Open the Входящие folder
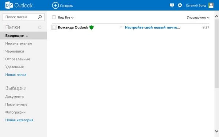 (23, 35)
